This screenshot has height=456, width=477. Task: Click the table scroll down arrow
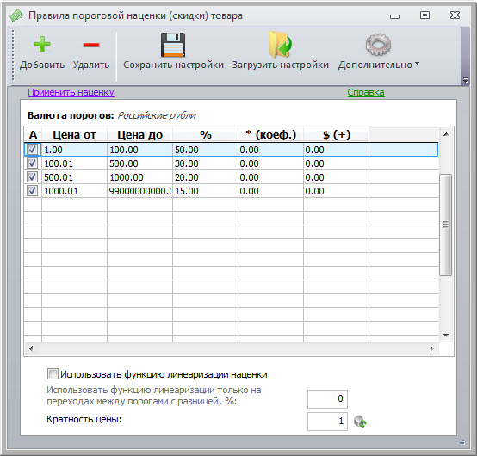coord(446,336)
